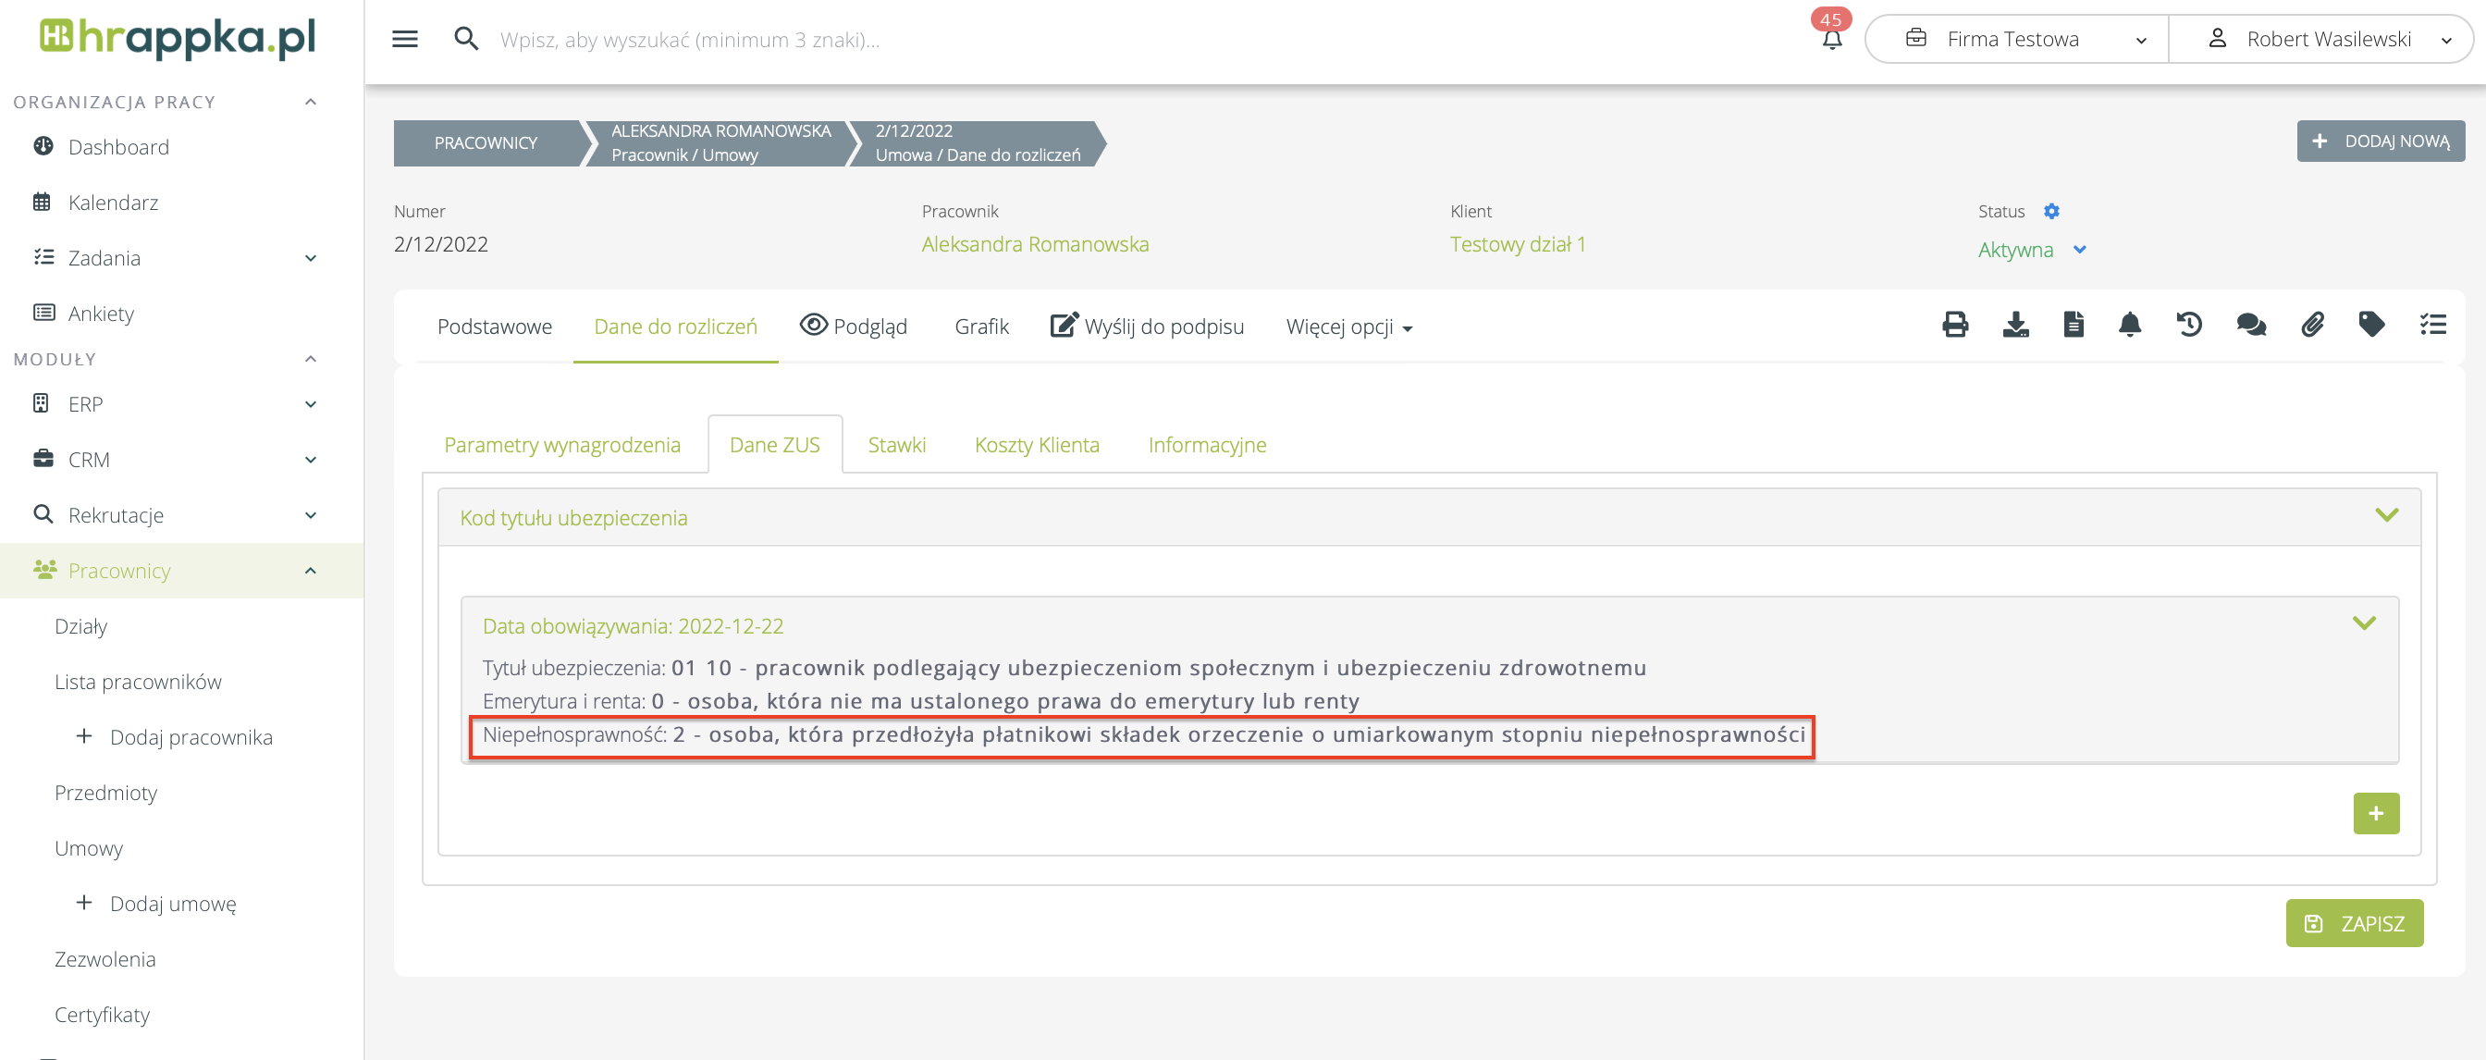Switch to the Parametry wynagrodzenia tab
Image resolution: width=2486 pixels, height=1060 pixels.
tap(561, 445)
